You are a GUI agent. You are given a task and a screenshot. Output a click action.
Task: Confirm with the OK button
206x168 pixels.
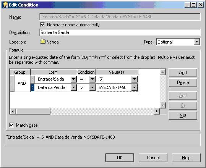(x=120, y=158)
